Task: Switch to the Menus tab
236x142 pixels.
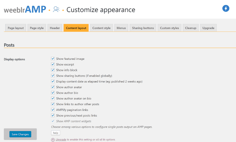Action: point(121,28)
